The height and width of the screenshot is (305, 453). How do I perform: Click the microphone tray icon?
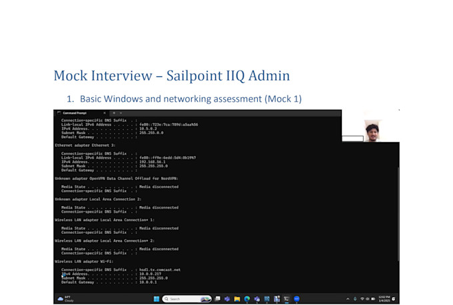(x=355, y=299)
